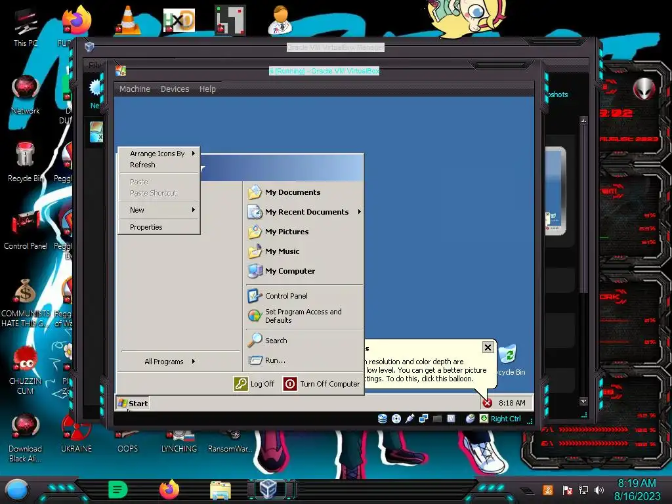Viewport: 672px width, 504px height.
Task: Click the shared folders icon in VirtualBox status bar
Action: 437,419
